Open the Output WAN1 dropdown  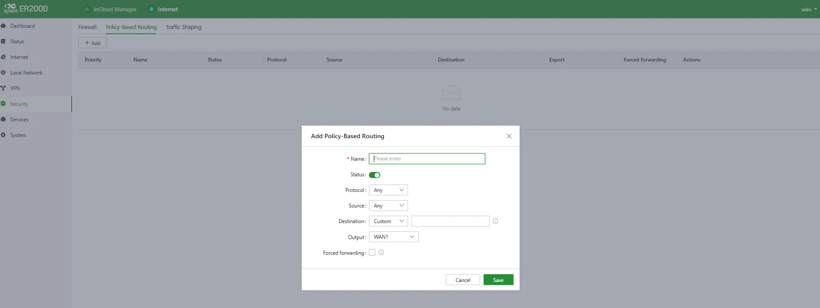tap(394, 237)
